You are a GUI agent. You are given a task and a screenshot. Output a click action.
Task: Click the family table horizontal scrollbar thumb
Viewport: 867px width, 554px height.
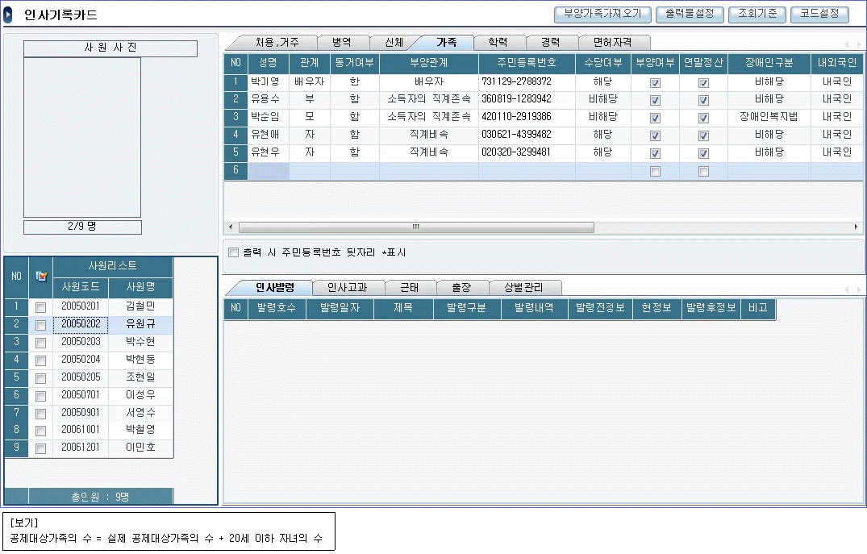[415, 227]
